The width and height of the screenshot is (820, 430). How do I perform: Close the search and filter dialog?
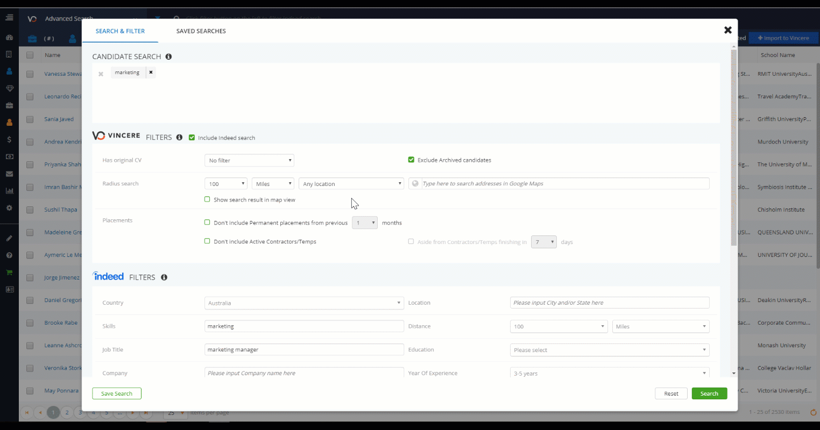click(728, 30)
